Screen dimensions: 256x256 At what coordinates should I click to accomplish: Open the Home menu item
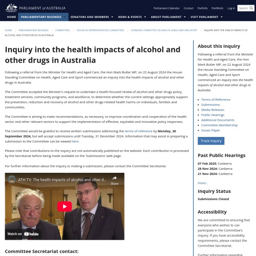(x=12, y=17)
